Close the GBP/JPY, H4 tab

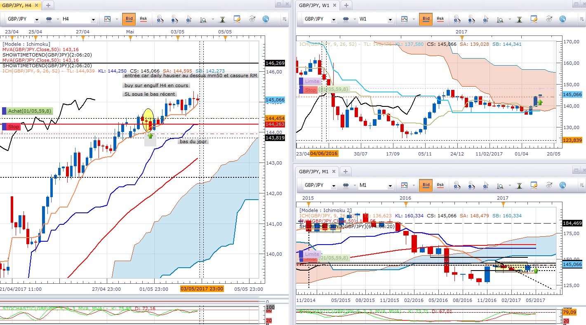pos(37,5)
